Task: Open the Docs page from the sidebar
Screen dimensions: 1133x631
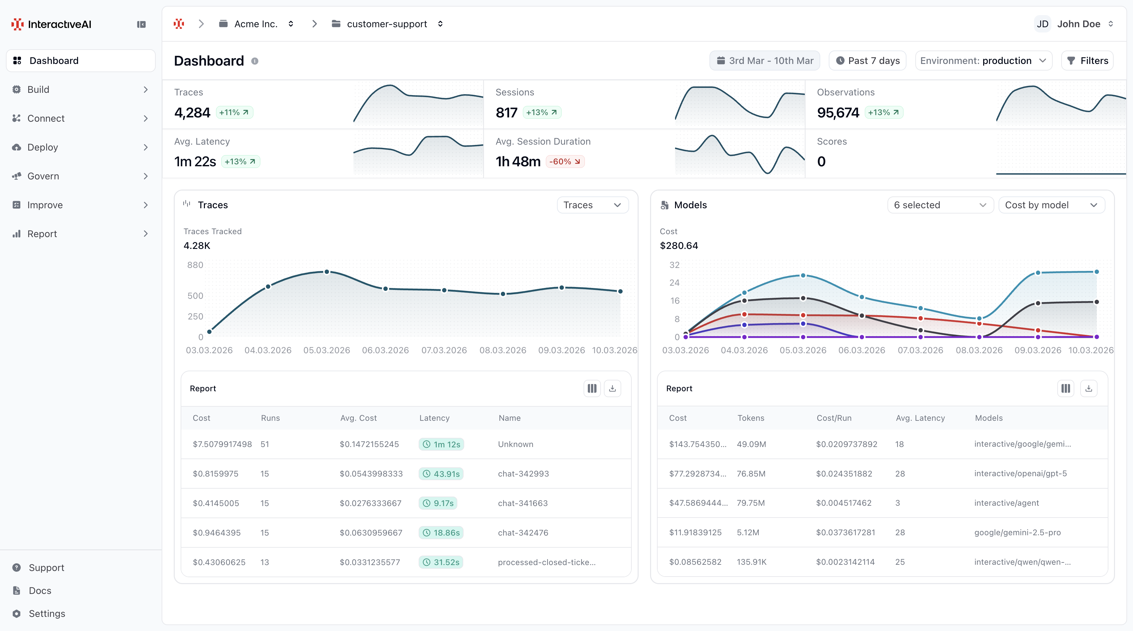Action: tap(40, 591)
